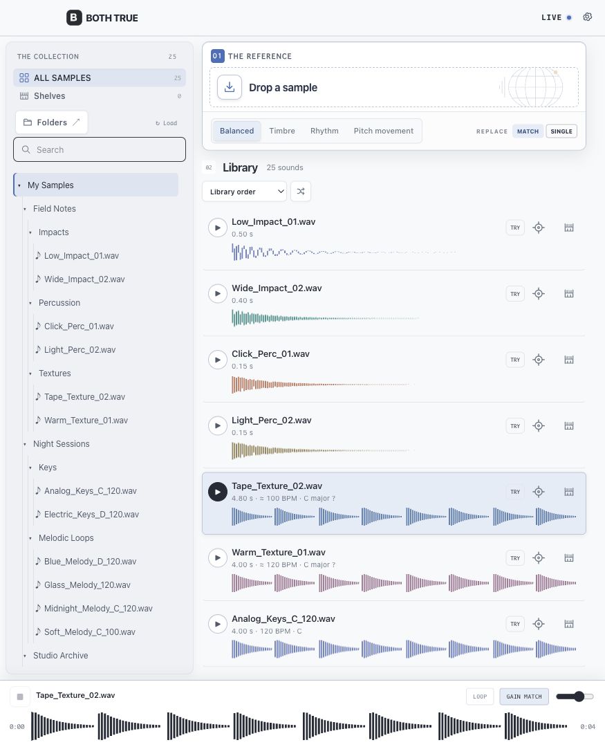Viewport: 605px width, 747px height.
Task: Collapse the My Samples tree node
Action: (x=19, y=185)
